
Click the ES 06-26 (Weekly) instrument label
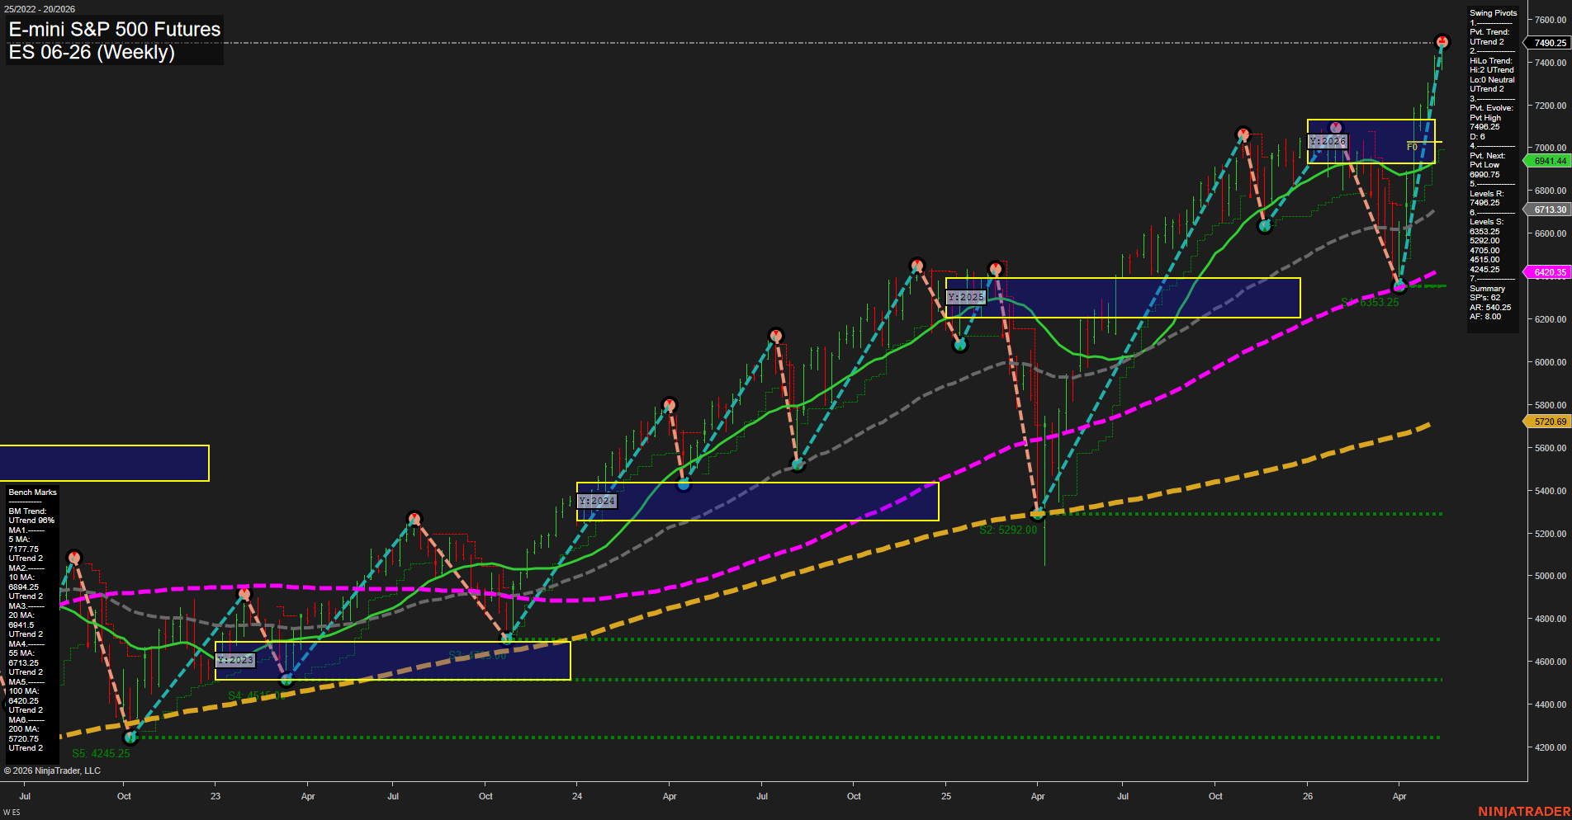92,52
